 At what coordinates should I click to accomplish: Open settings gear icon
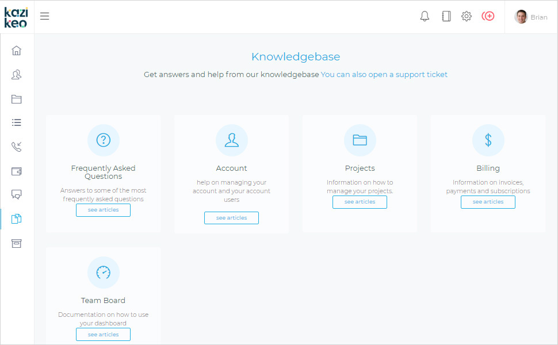click(x=467, y=16)
